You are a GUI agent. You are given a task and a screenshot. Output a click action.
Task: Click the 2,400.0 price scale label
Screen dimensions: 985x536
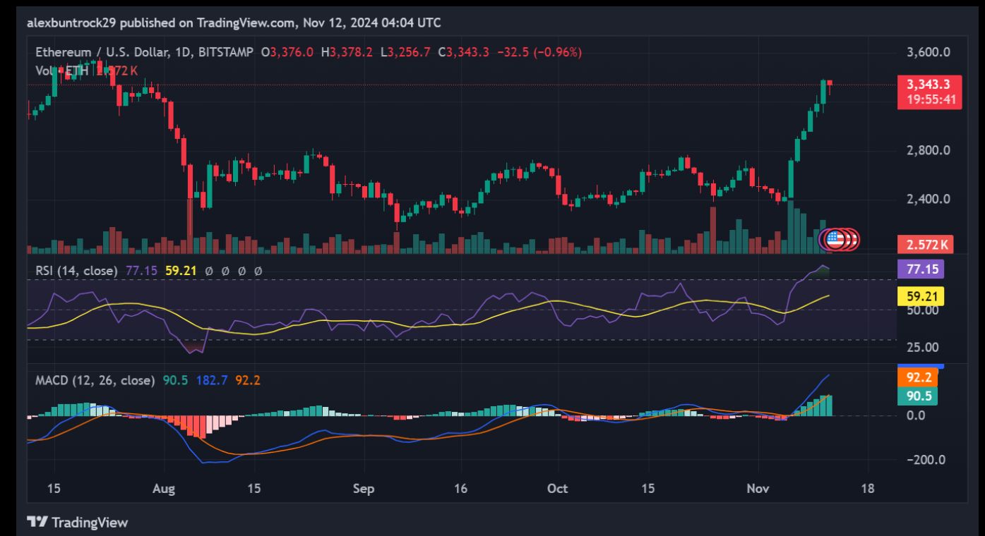point(927,199)
